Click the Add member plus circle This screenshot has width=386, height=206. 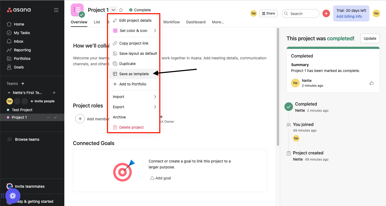tap(80, 119)
